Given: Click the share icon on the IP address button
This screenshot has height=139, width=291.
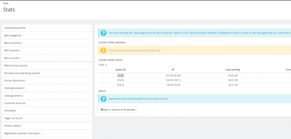Looking at the screenshot, I should (x=102, y=110).
